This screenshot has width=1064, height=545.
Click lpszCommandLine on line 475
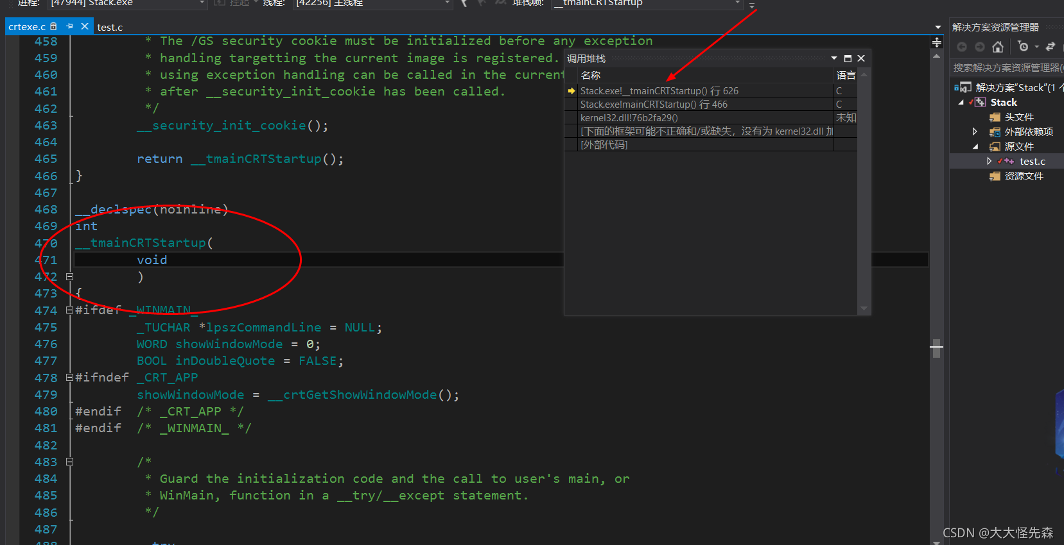pyautogui.click(x=264, y=328)
